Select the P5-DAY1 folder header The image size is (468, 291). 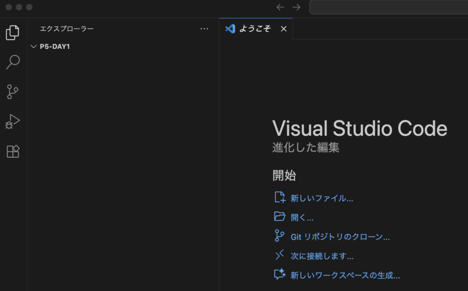click(x=55, y=46)
